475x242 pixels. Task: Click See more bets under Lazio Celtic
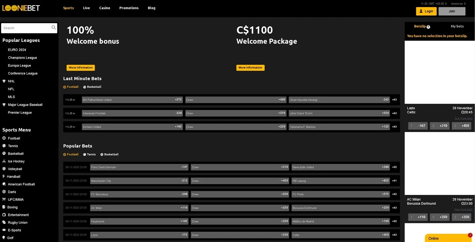[x=463, y=118]
